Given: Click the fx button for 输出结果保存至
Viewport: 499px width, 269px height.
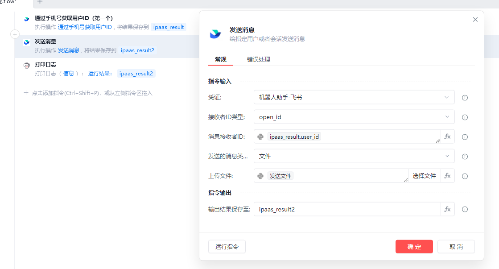Looking at the screenshot, I should [x=448, y=209].
